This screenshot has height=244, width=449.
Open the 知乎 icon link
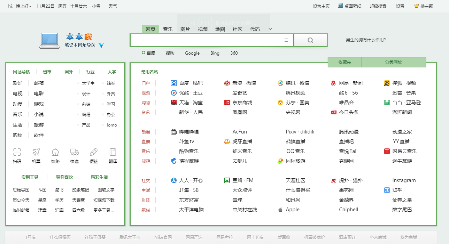[387, 190]
